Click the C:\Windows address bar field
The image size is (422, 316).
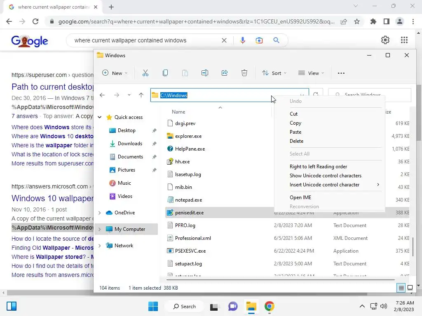tap(229, 95)
